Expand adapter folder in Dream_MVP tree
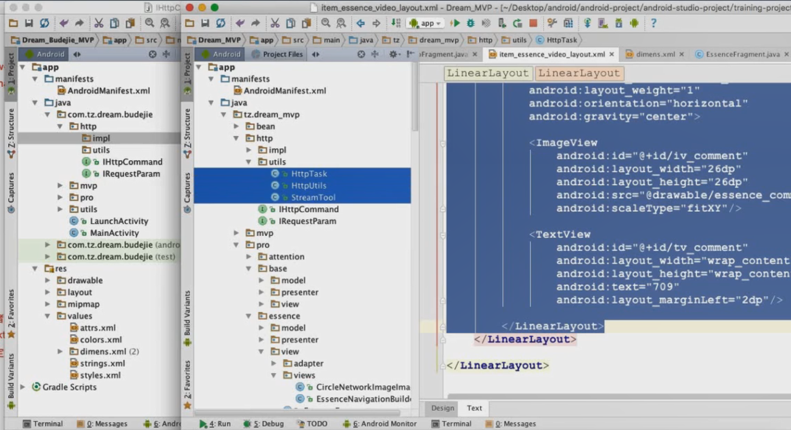The image size is (791, 430). coord(273,363)
